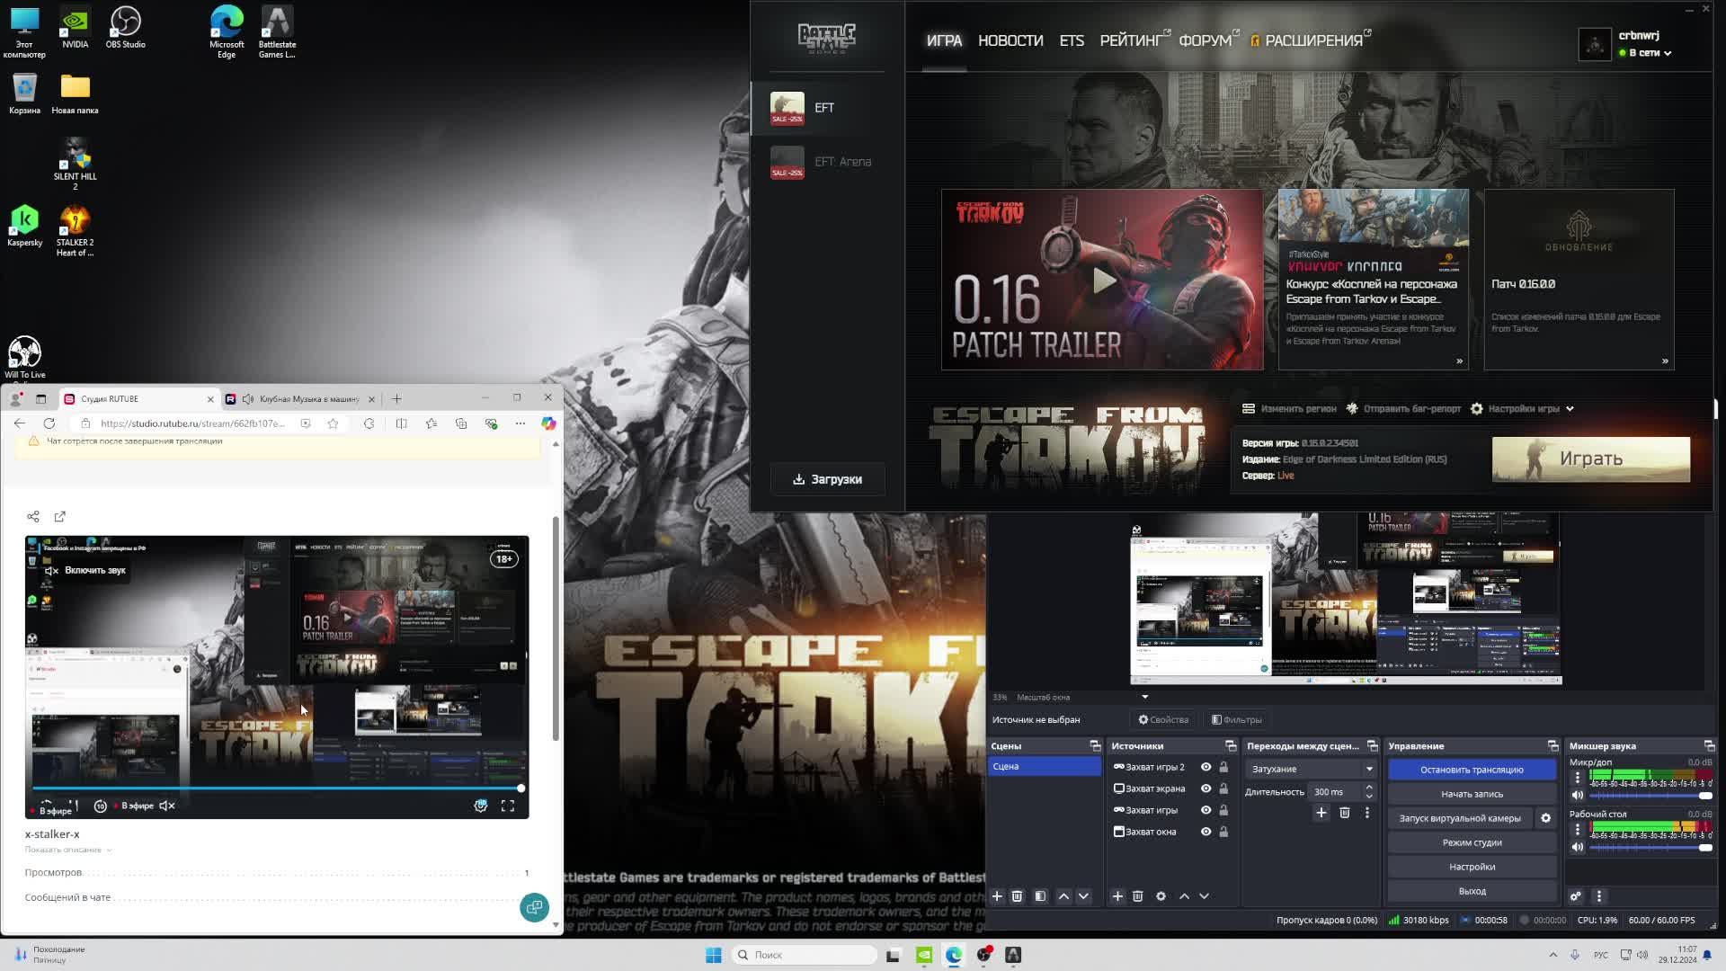The width and height of the screenshot is (1726, 971).
Task: Add a scene transition with plus icon
Action: coord(1321,813)
